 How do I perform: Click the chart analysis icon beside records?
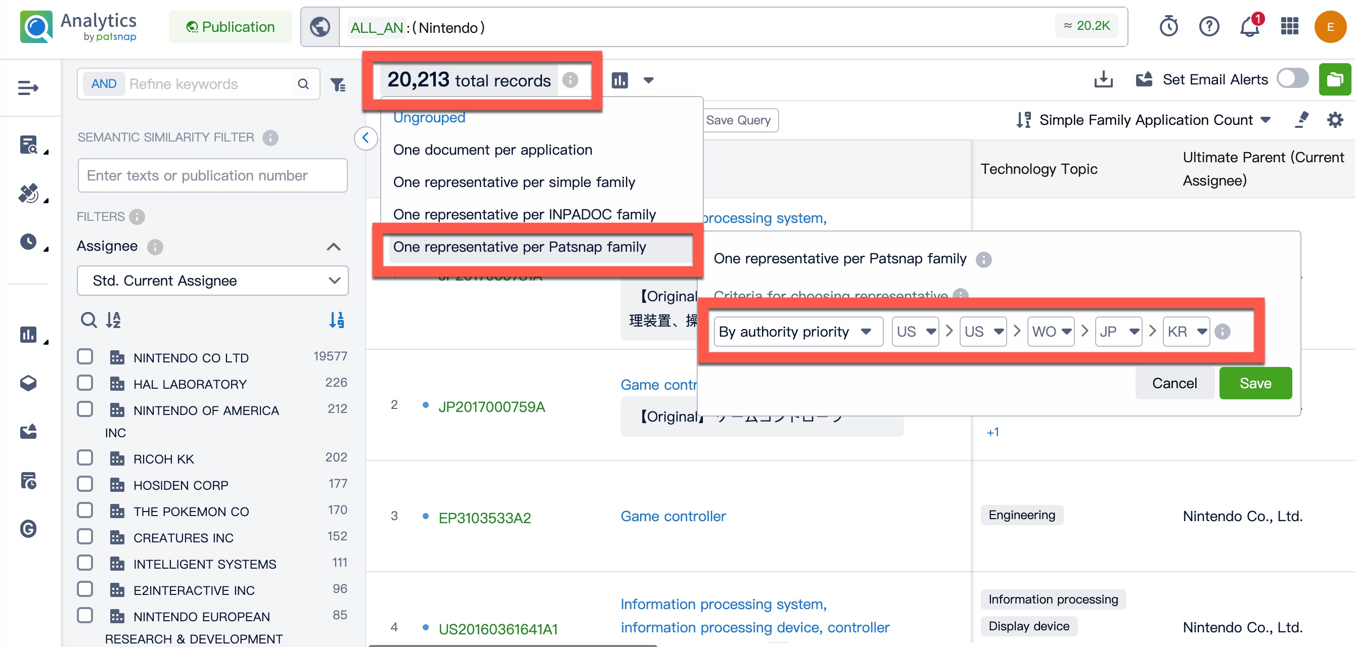coord(620,80)
